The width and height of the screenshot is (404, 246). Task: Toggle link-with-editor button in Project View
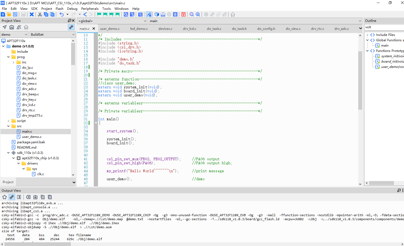71,27
